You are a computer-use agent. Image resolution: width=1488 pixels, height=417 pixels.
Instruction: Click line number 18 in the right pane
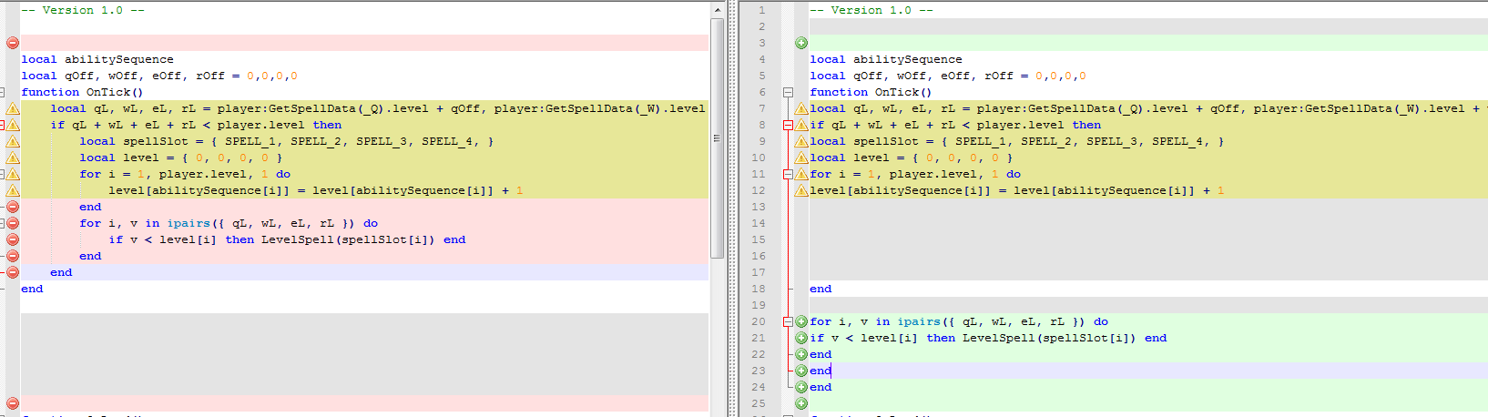coord(759,289)
